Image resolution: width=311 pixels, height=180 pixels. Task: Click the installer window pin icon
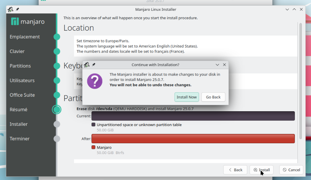pos(18,9)
